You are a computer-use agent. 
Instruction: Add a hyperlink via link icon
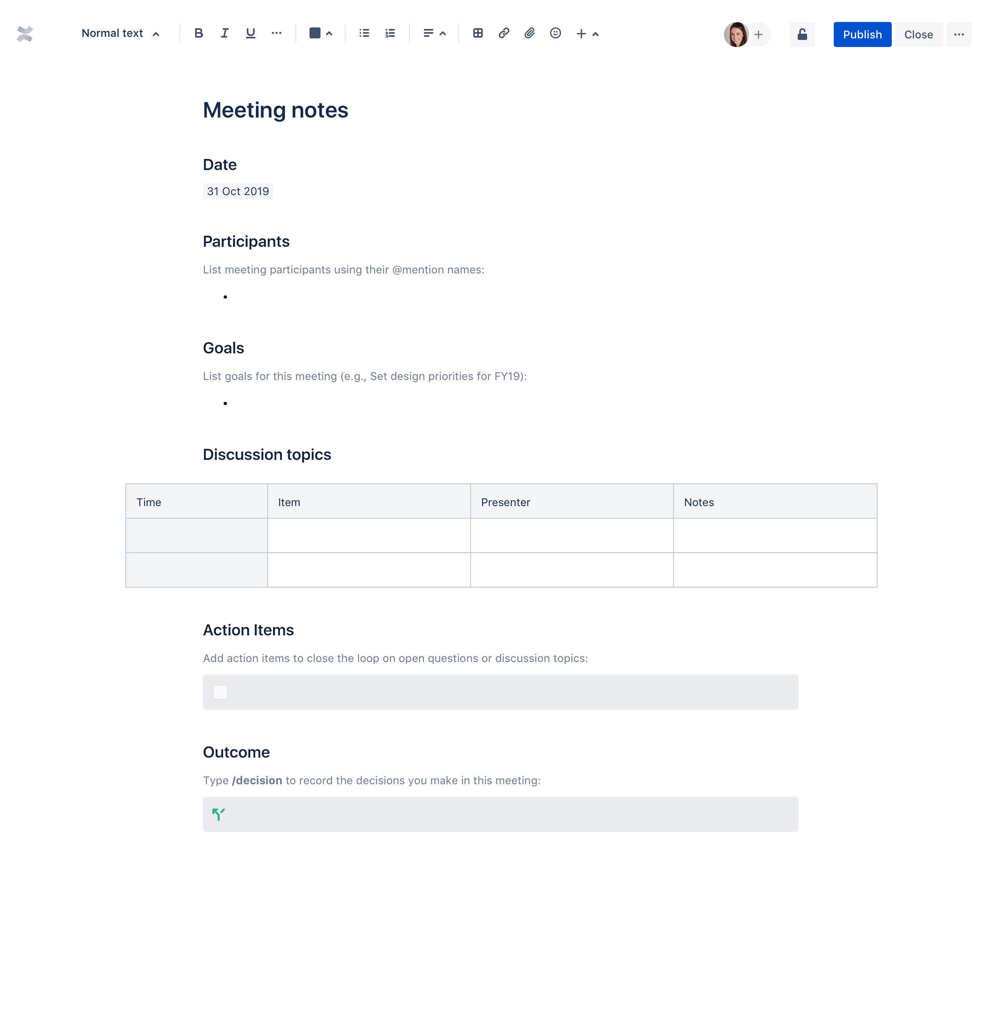503,33
